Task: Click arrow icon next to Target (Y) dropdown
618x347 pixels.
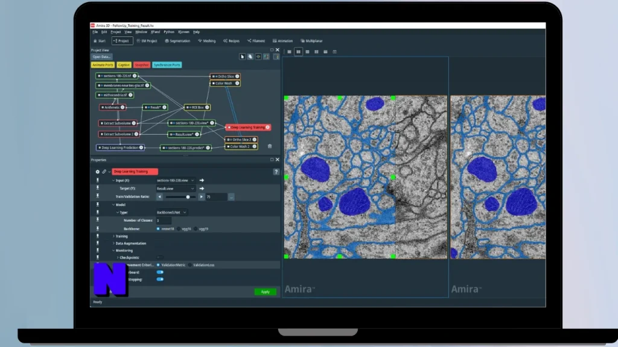Action: click(x=202, y=189)
